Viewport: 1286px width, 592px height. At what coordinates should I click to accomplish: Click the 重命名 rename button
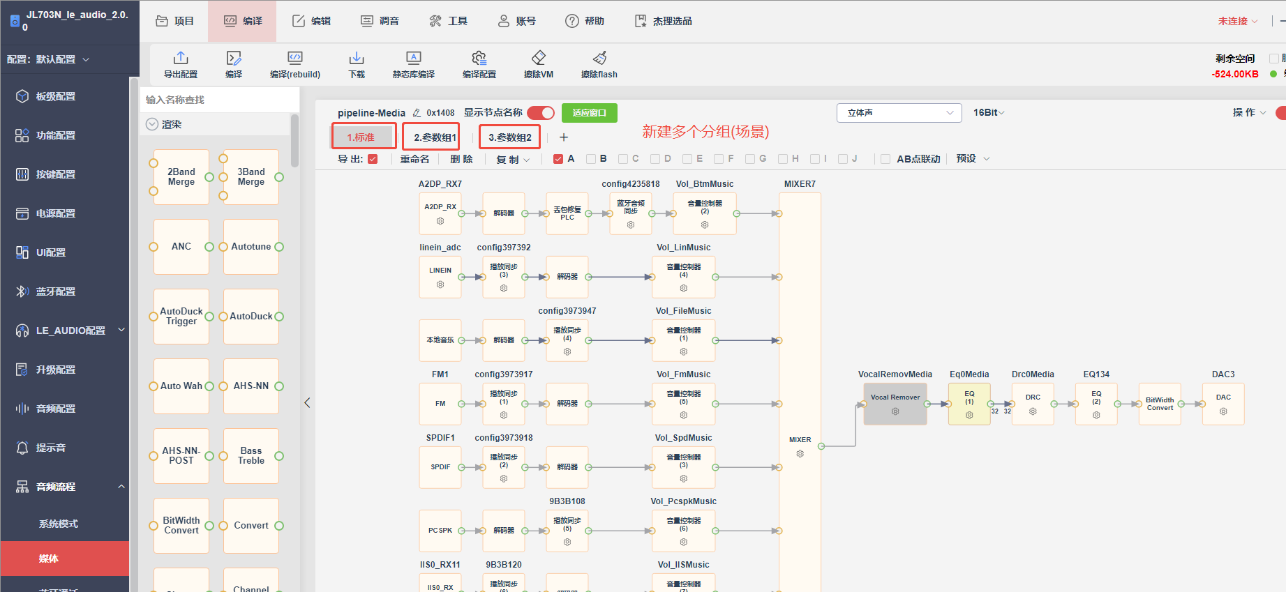click(414, 159)
